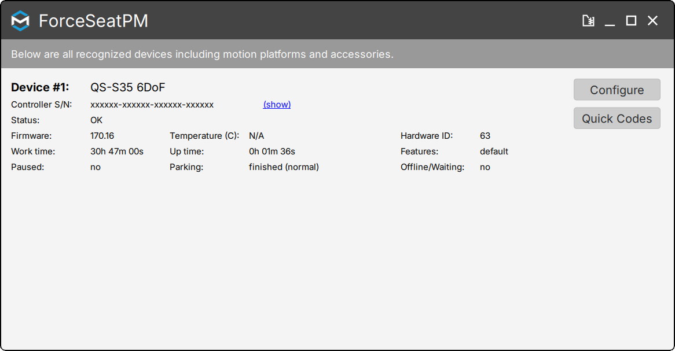Image resolution: width=675 pixels, height=351 pixels.
Task: Click the Temperature (C) label
Action: [204, 136]
